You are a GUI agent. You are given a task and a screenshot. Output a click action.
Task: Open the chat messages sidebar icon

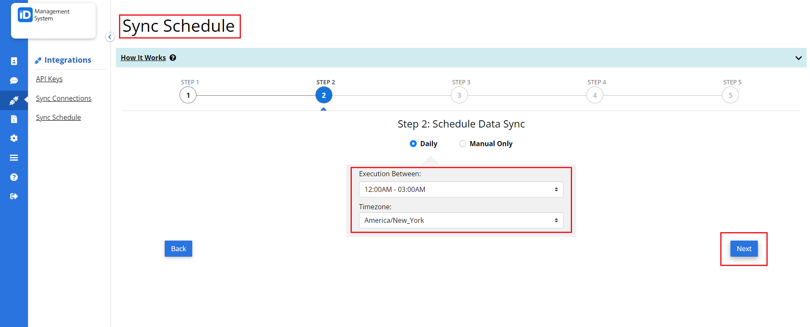click(x=14, y=80)
